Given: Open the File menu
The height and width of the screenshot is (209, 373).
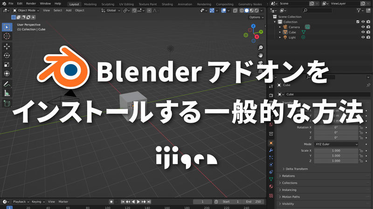Looking at the screenshot, I should [x=11, y=4].
